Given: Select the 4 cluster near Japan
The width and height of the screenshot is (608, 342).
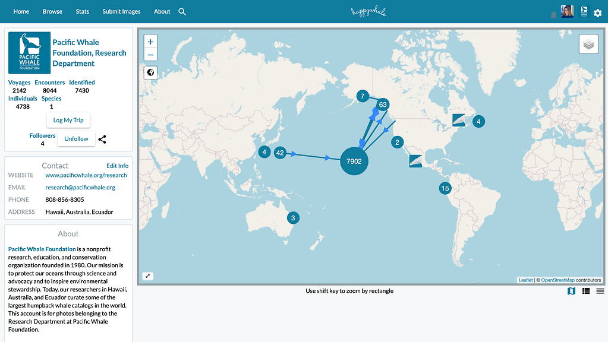Looking at the screenshot, I should [264, 152].
